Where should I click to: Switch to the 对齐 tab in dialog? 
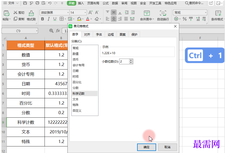[x=87, y=34]
